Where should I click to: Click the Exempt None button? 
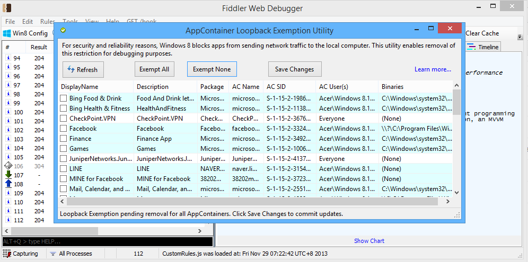click(x=212, y=69)
